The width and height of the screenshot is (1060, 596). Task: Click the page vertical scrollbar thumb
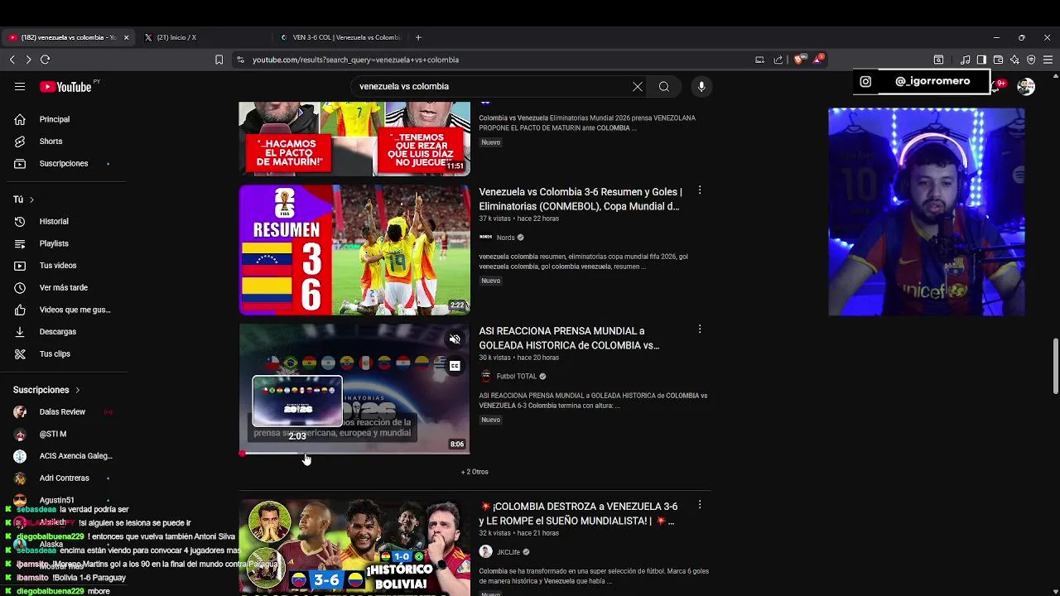[1055, 367]
